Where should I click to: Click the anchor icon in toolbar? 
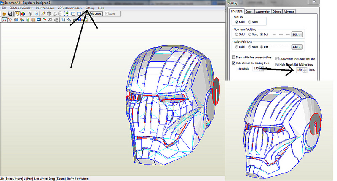(x=54, y=14)
